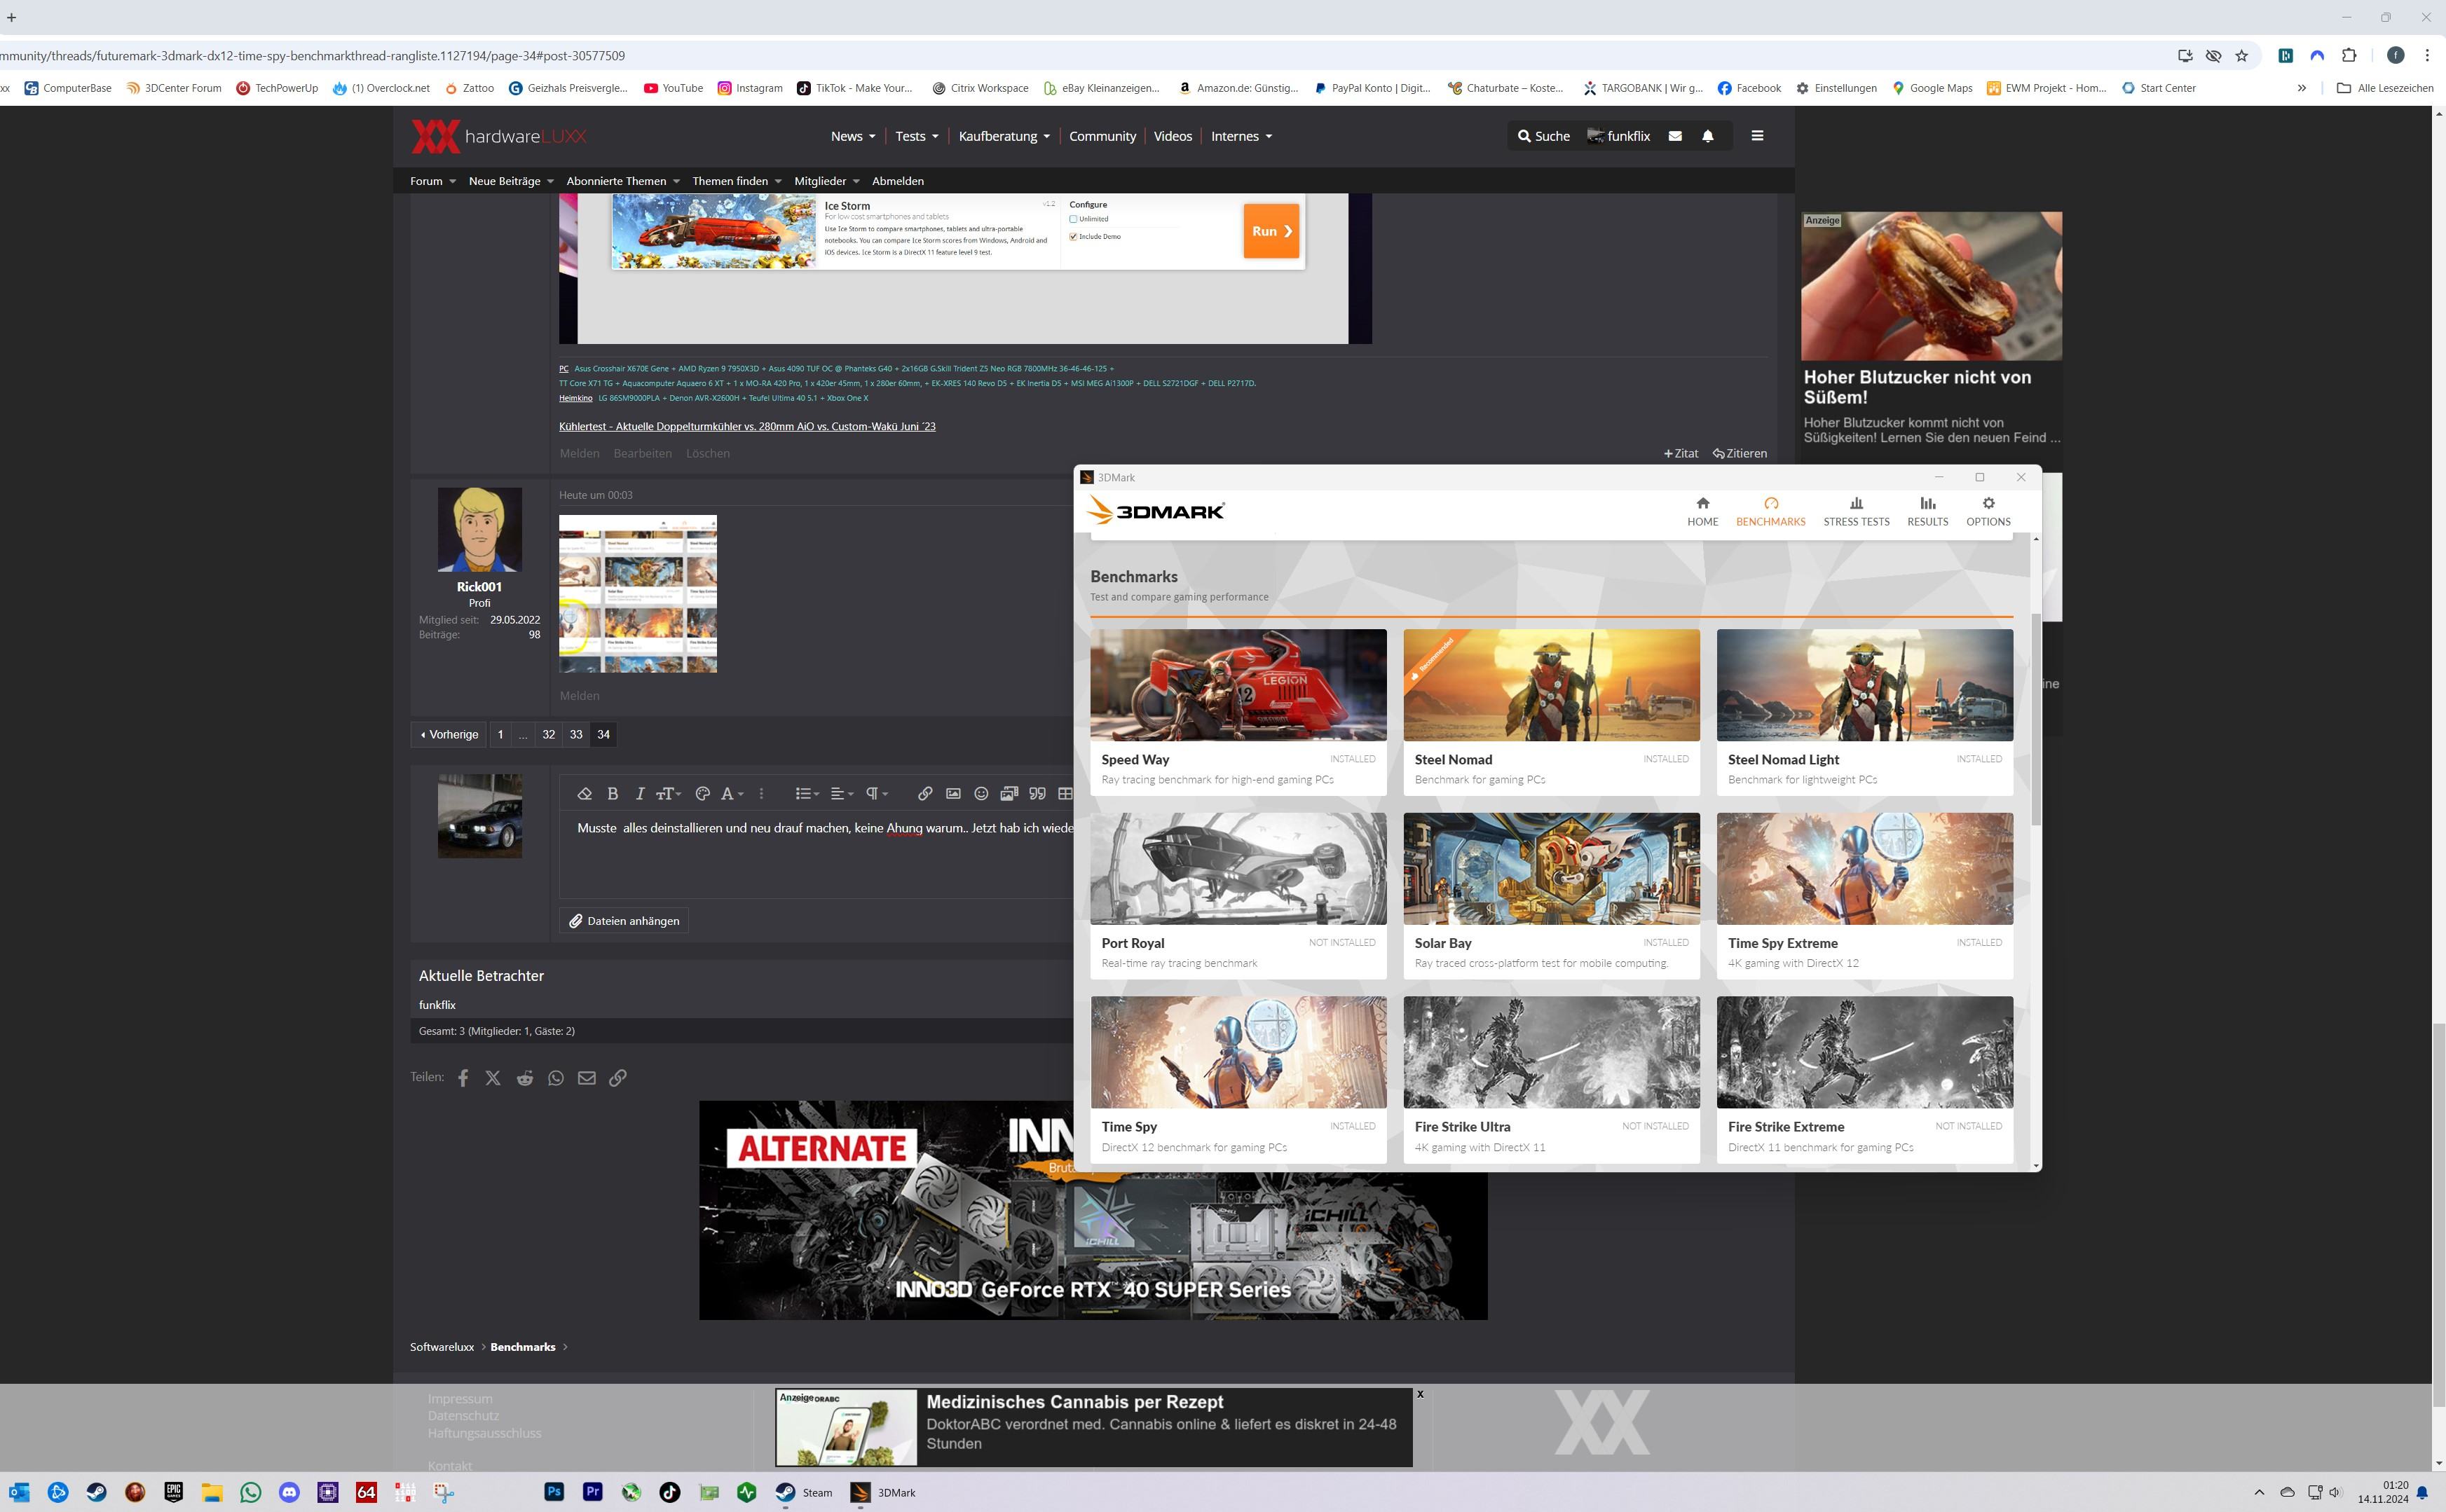Share thread on Reddit icon
Image resolution: width=2446 pixels, height=1512 pixels.
click(524, 1078)
